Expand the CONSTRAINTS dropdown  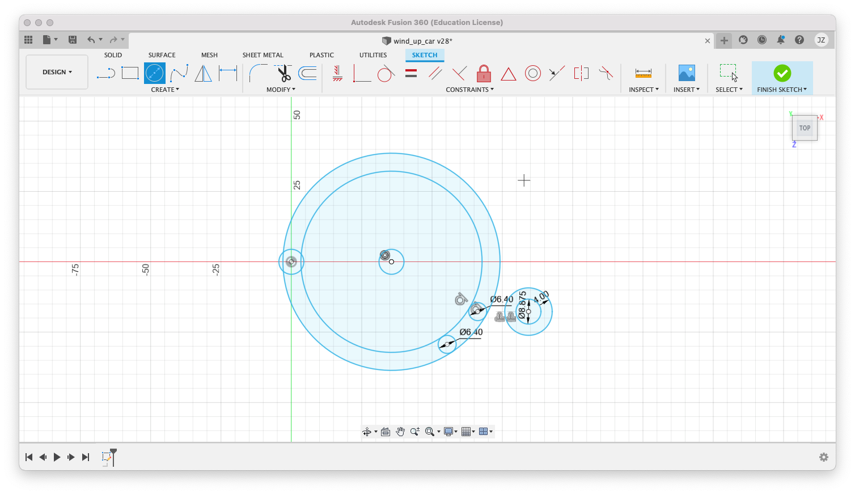click(x=469, y=90)
